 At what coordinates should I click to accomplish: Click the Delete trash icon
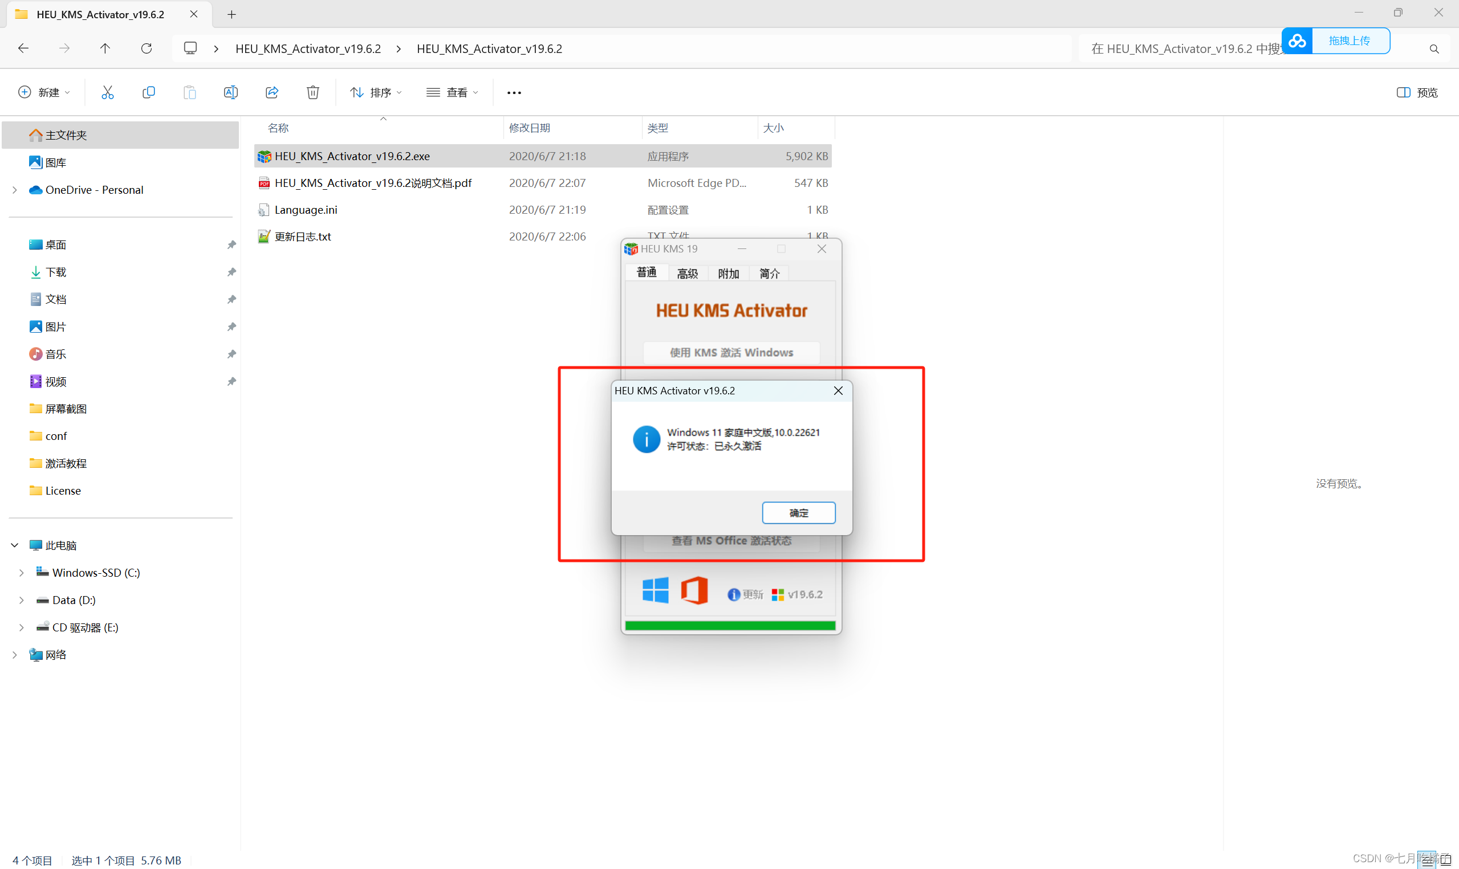click(313, 92)
